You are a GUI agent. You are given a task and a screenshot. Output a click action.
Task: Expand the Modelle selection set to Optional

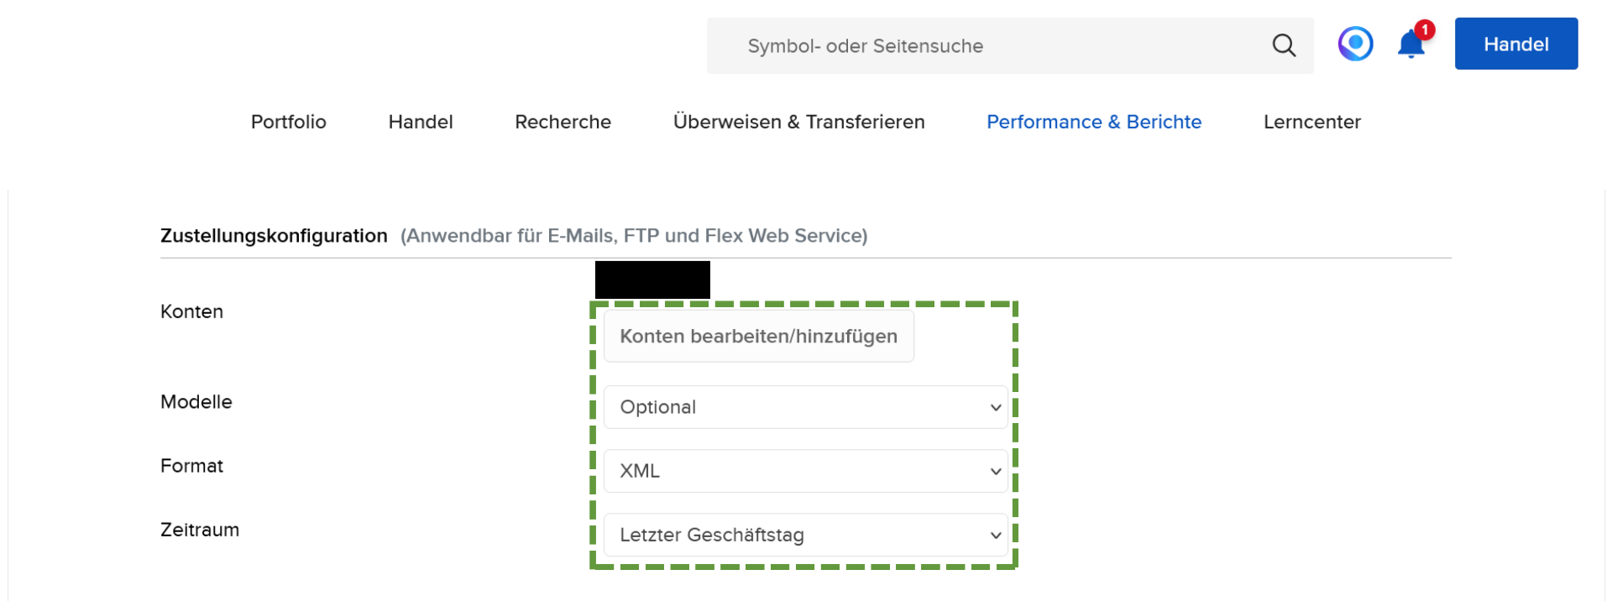[803, 407]
